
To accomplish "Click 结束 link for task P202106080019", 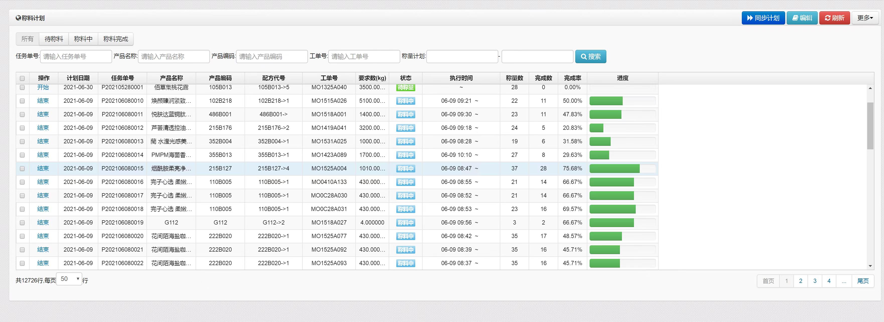I will pyautogui.click(x=43, y=223).
